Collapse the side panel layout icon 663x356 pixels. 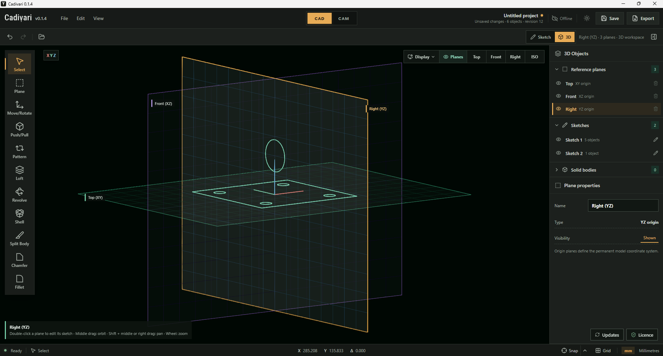654,37
